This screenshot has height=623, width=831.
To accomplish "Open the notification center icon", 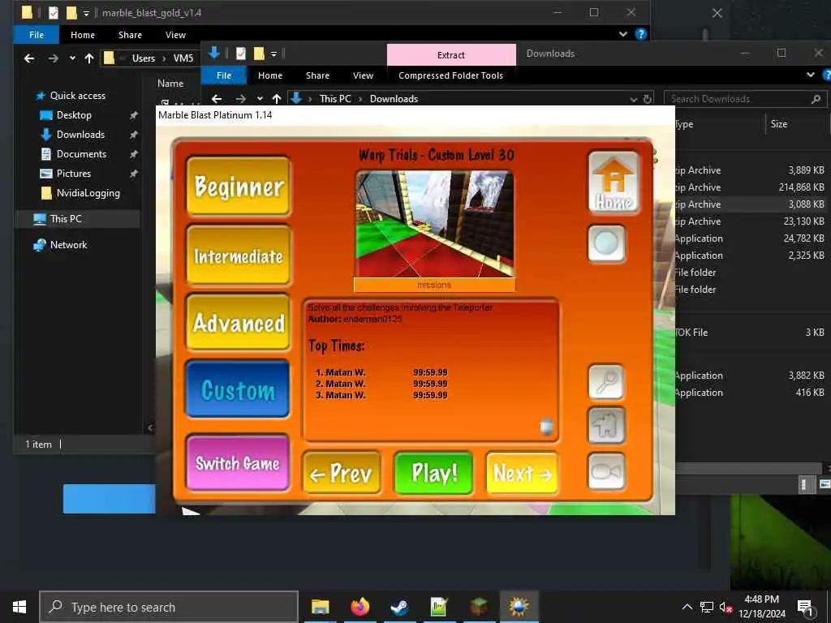I will click(x=806, y=607).
